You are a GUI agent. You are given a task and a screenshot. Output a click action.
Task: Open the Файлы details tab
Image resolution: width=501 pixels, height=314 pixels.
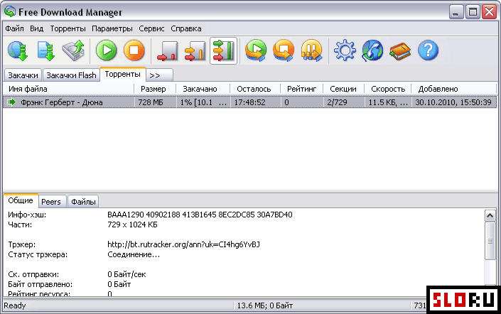tap(83, 202)
